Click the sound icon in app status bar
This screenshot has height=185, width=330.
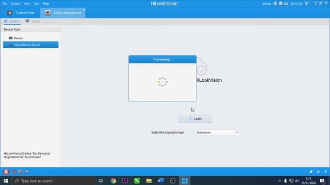pos(27,172)
